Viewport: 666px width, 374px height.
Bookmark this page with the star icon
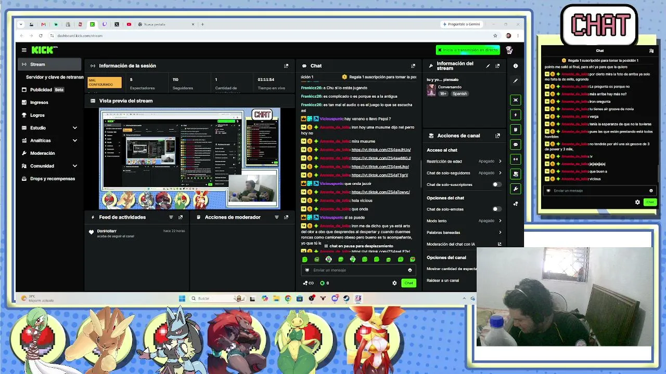495,36
